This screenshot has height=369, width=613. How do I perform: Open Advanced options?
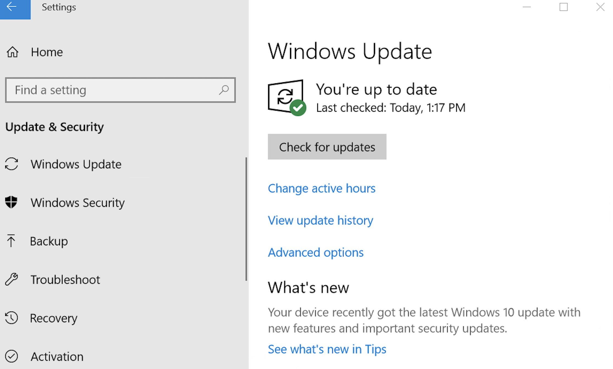[x=316, y=252]
